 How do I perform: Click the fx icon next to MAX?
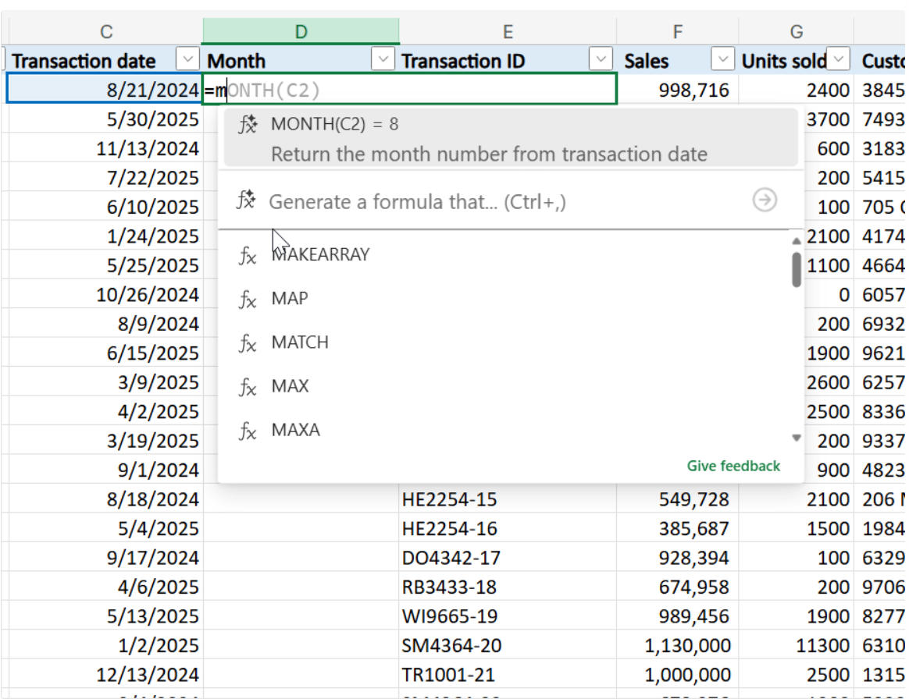coord(248,387)
